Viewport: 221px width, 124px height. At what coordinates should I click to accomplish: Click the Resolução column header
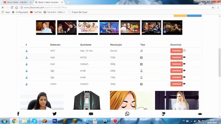pyautogui.click(x=116, y=45)
